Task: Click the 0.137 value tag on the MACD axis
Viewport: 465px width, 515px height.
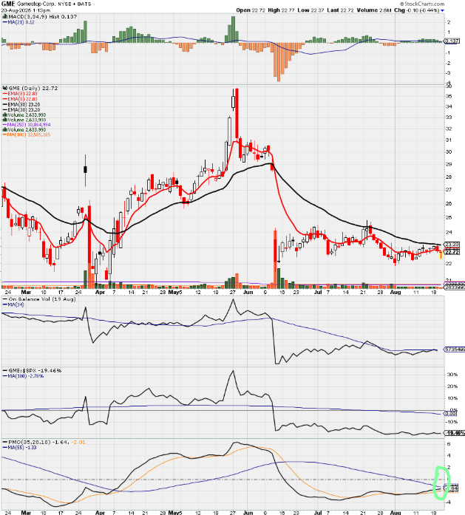Action: click(451, 41)
